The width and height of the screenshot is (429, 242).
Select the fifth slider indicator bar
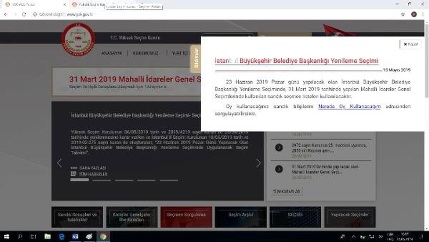pyautogui.click(x=169, y=180)
